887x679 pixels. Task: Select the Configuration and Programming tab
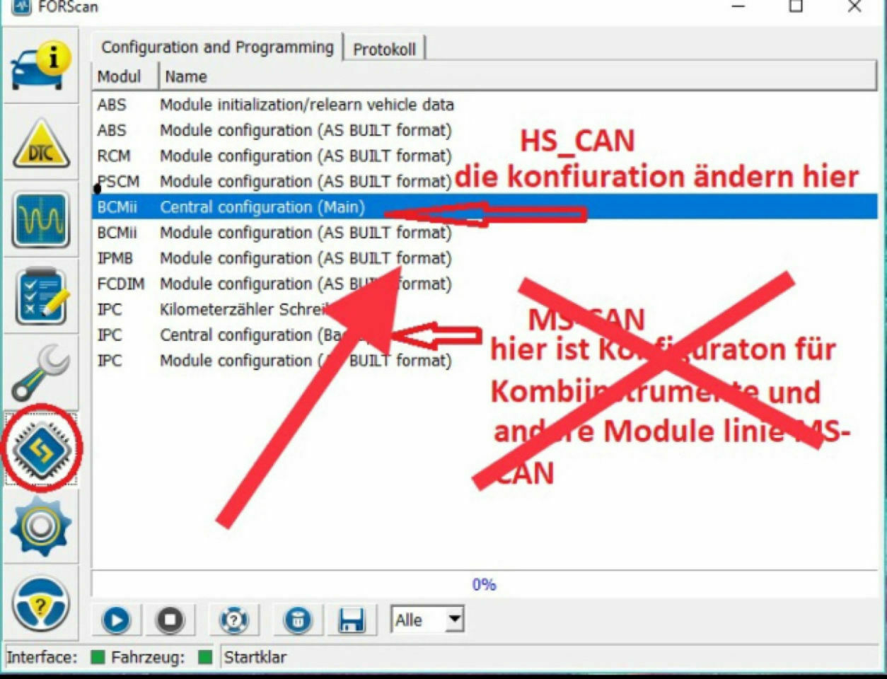click(x=216, y=47)
